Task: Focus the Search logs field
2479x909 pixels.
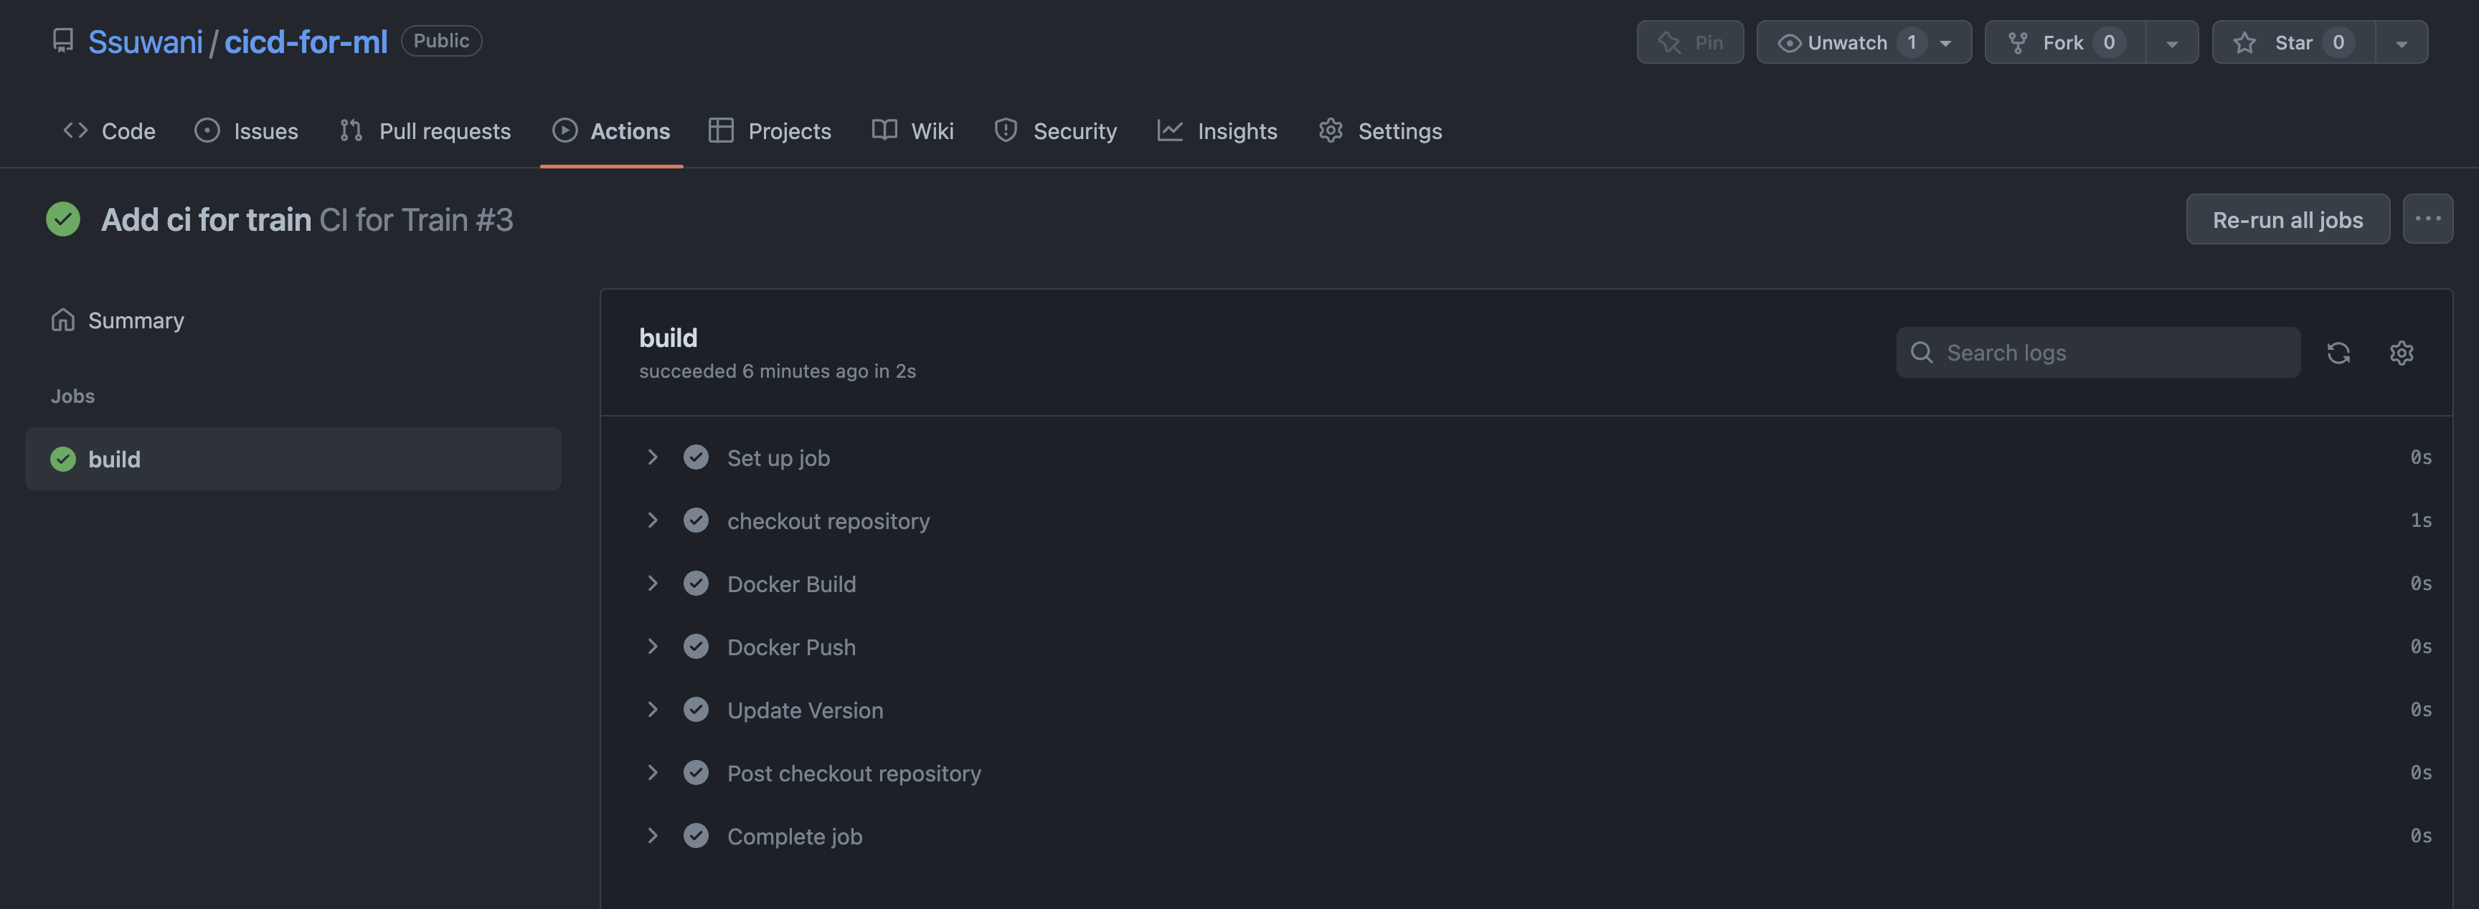Action: click(2098, 353)
